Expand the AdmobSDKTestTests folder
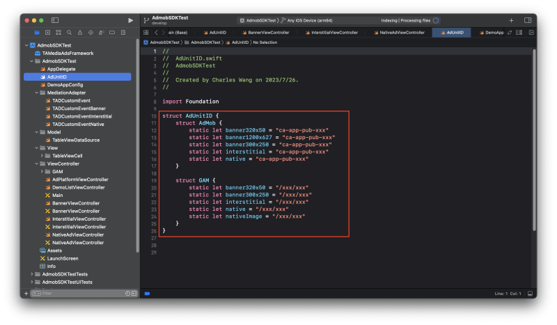 (31, 274)
